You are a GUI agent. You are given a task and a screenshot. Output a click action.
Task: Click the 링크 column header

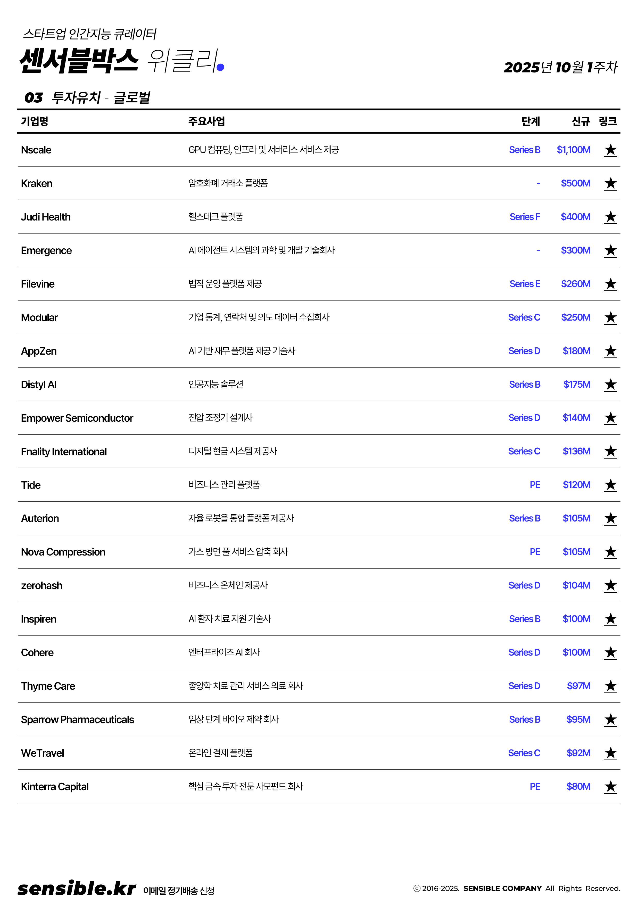[608, 121]
